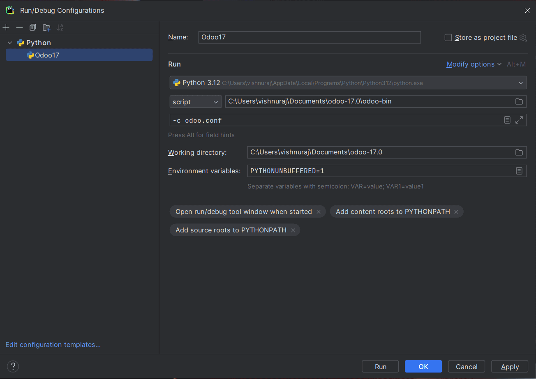Browse for the script path with folder icon
Viewport: 536px width, 379px height.
click(x=519, y=101)
